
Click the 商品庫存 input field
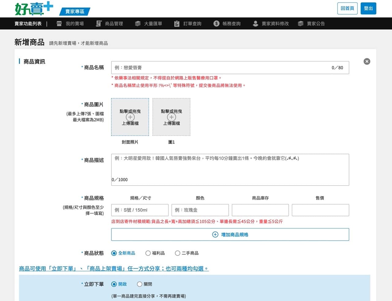(x=260, y=210)
